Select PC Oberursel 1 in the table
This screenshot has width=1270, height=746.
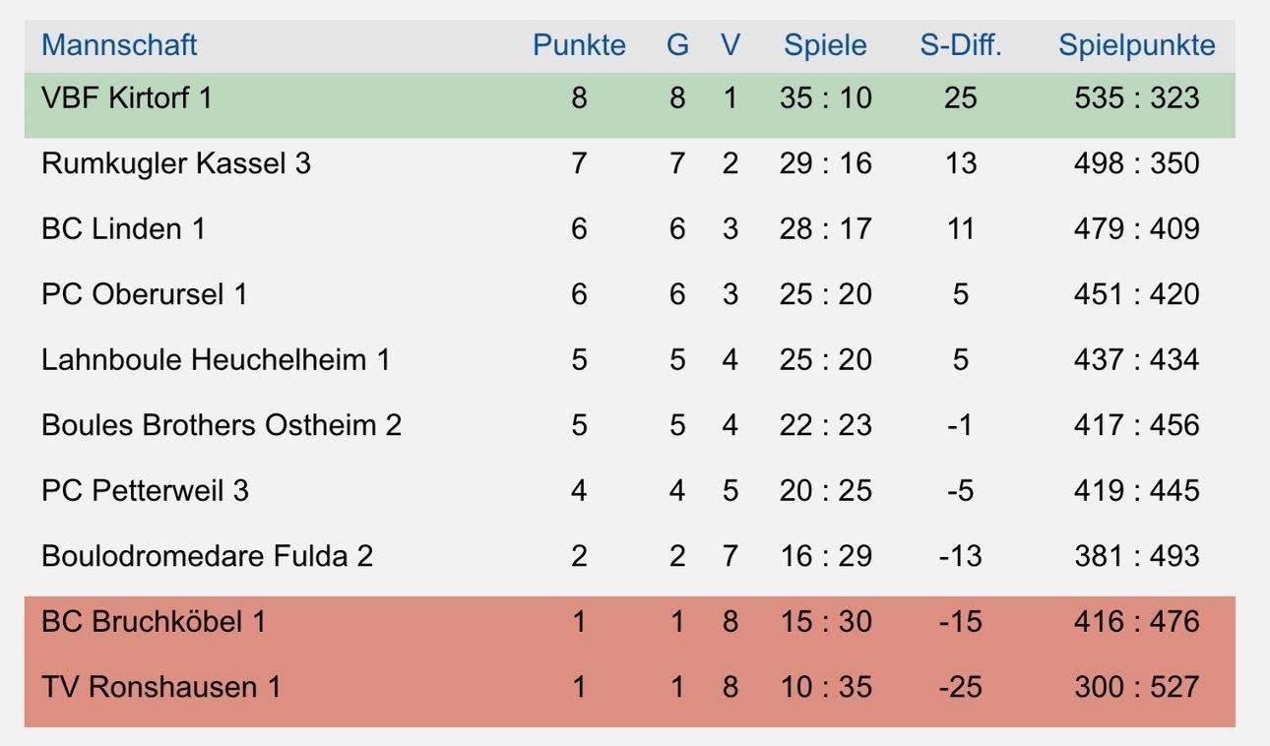click(x=144, y=294)
